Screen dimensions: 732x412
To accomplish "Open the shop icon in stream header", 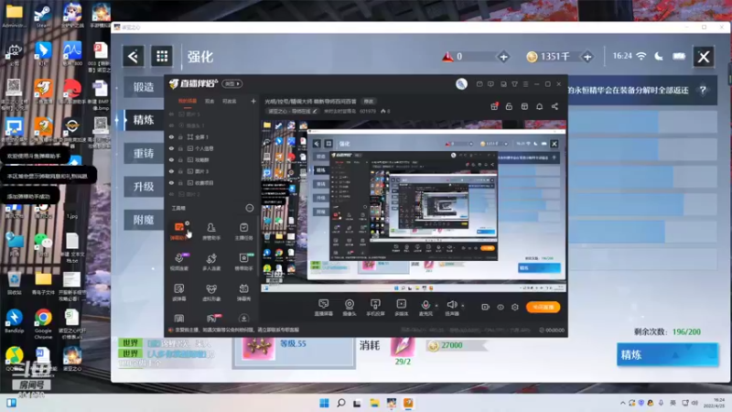I will pyautogui.click(x=524, y=106).
